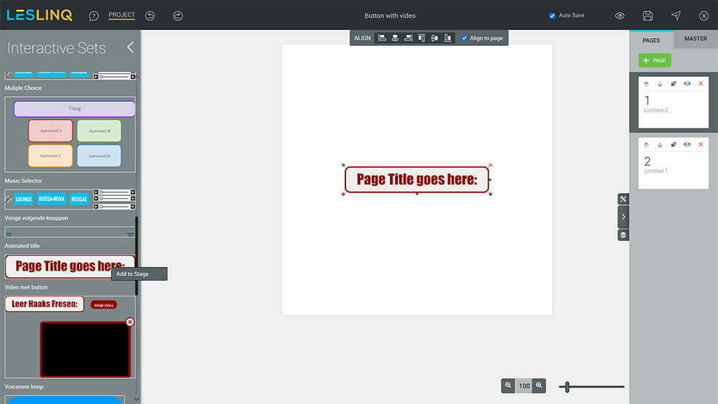Image resolution: width=718 pixels, height=404 pixels.
Task: Open the PROJECT menu link
Action: (121, 15)
